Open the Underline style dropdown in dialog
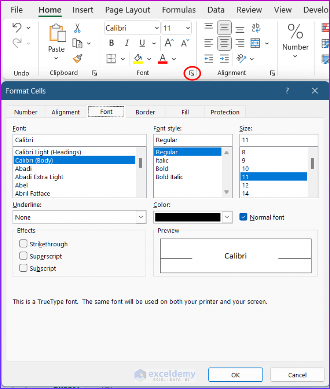This screenshot has height=389, width=330. click(141, 217)
